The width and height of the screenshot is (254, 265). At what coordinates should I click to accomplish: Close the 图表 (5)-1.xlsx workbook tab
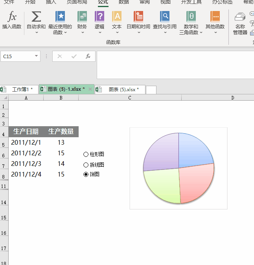[x=90, y=89]
